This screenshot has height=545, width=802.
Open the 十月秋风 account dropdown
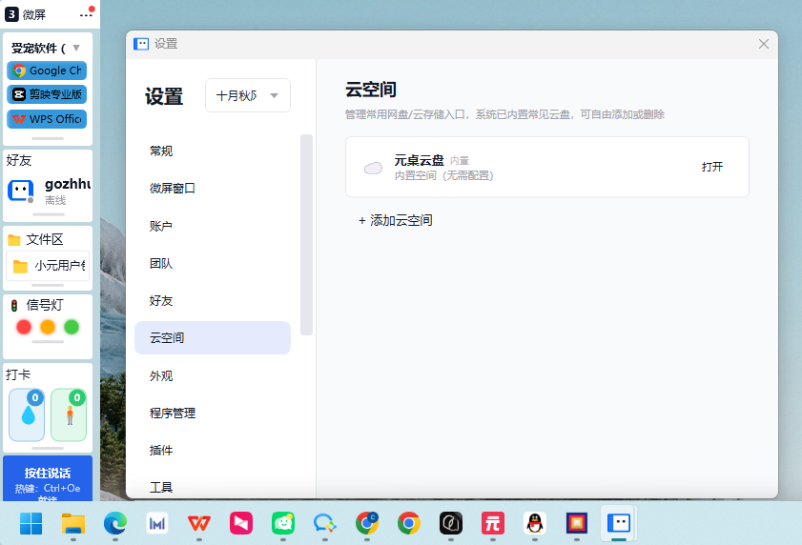click(x=248, y=95)
